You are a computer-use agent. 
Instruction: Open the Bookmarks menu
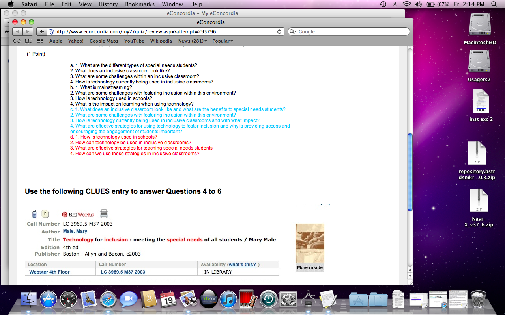138,4
